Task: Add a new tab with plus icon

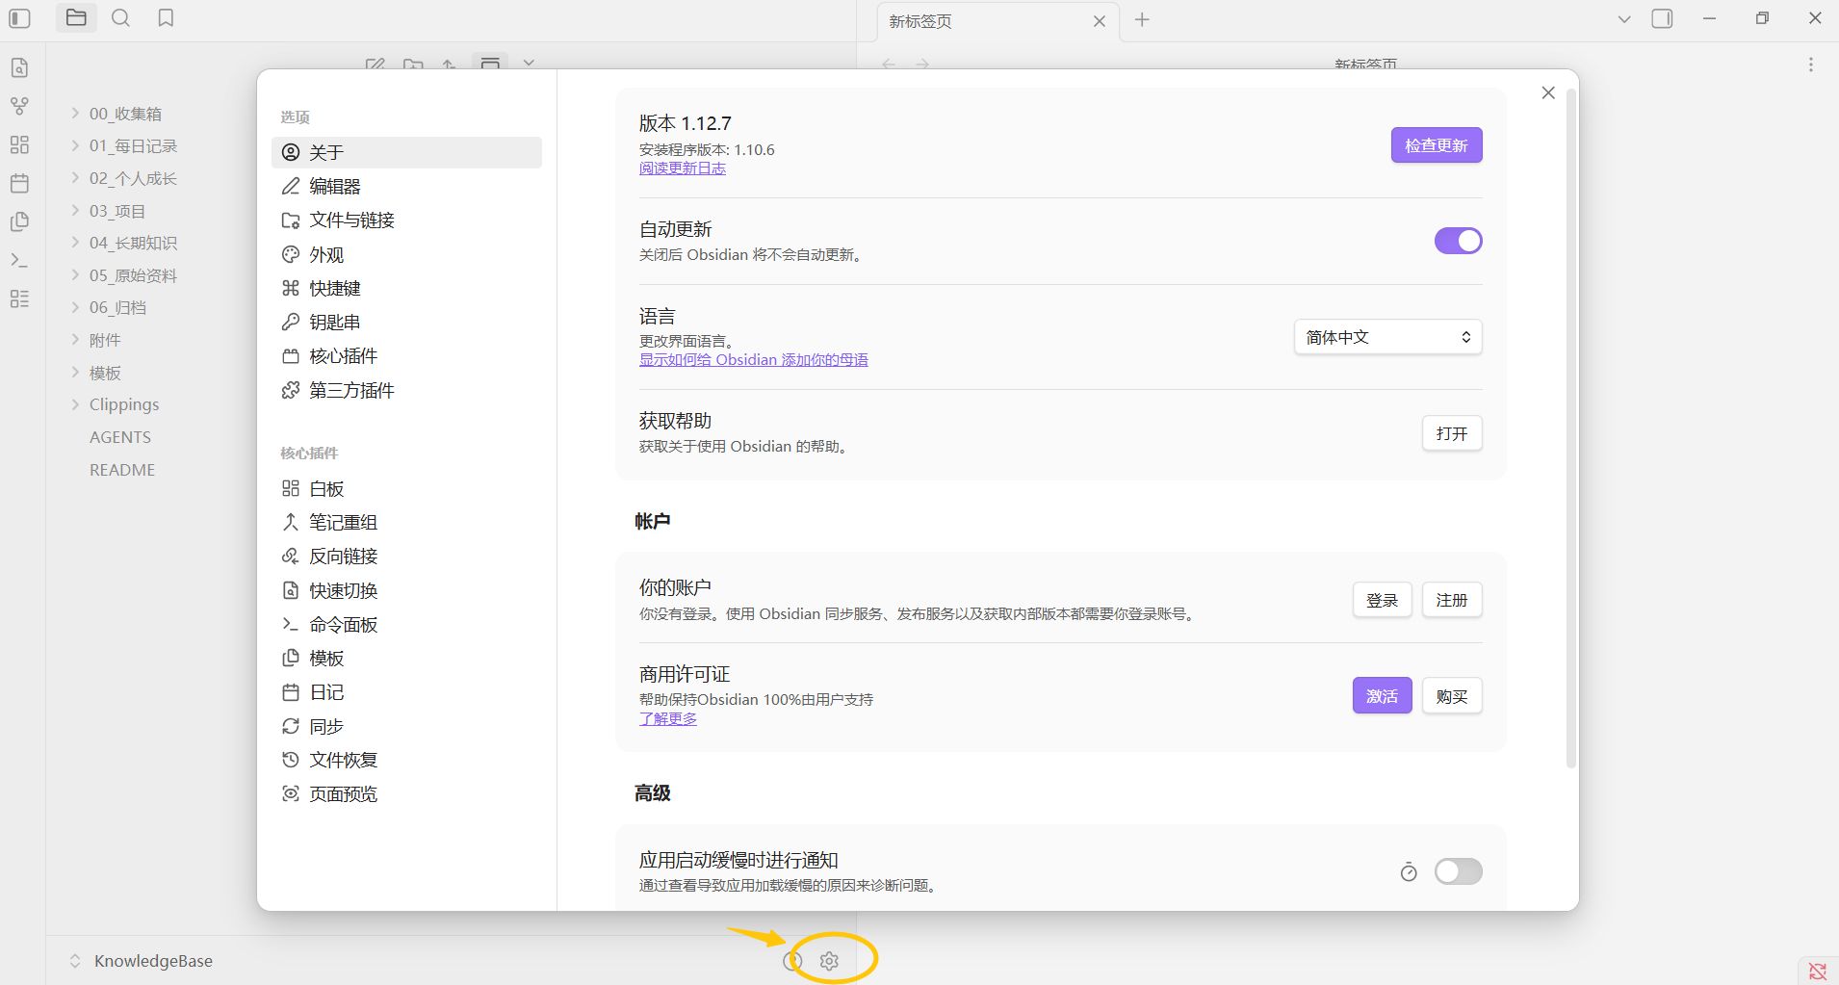Action: coord(1142,20)
